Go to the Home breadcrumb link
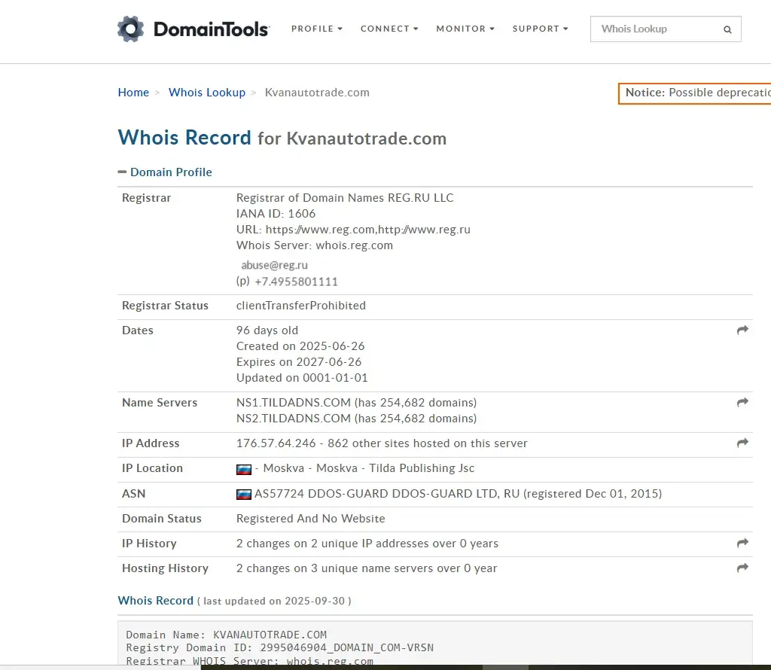This screenshot has width=771, height=670. pyautogui.click(x=133, y=93)
